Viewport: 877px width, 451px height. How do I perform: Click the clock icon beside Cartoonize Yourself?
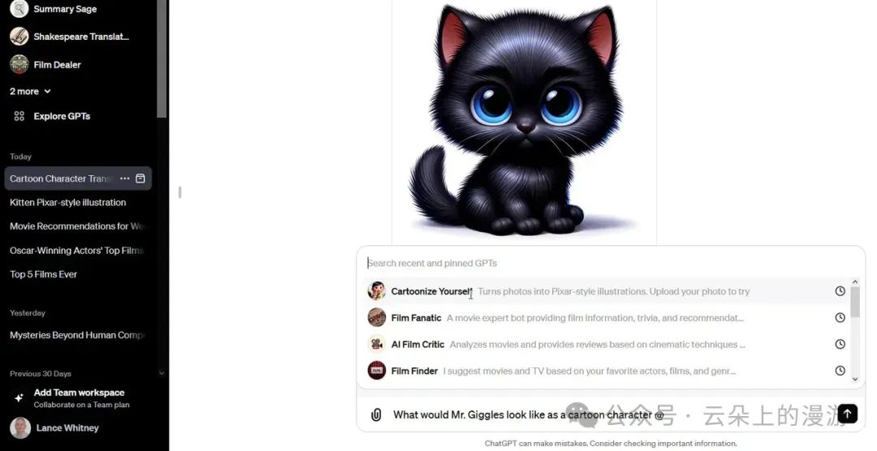tap(840, 291)
